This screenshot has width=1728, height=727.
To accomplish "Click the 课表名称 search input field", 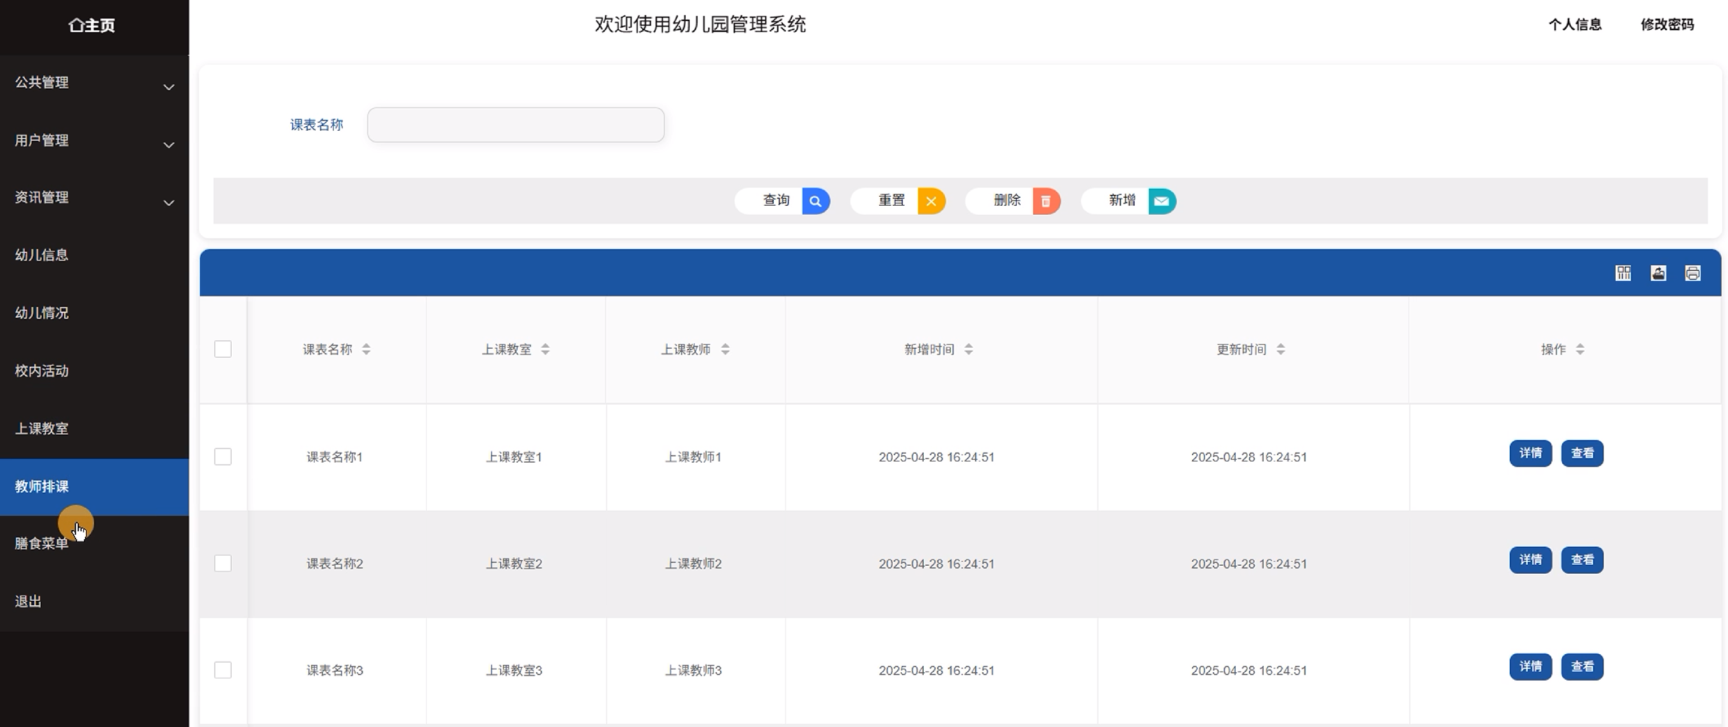I will click(x=515, y=125).
